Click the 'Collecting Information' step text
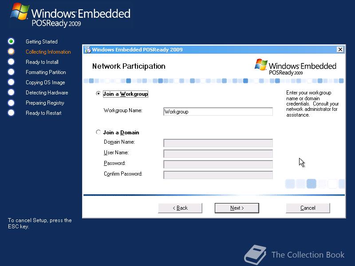The height and width of the screenshot is (266, 355). [x=48, y=52]
